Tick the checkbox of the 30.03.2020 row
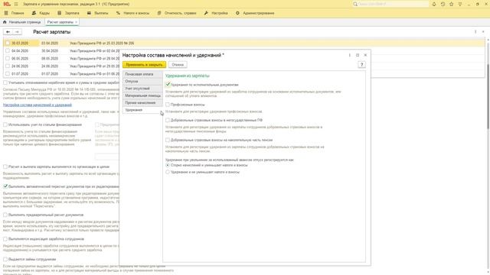The width and height of the screenshot is (490, 275). 7,43
